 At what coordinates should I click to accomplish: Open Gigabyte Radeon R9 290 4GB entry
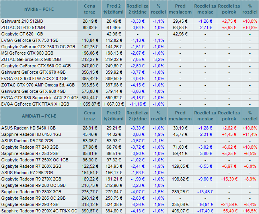(x=31, y=204)
